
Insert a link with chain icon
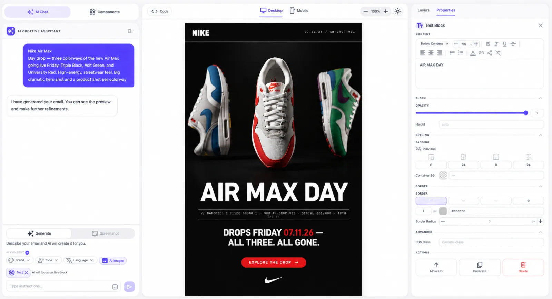click(481, 53)
